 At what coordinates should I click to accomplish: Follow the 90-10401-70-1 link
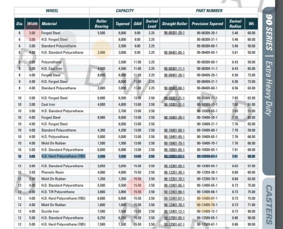point(174,143)
